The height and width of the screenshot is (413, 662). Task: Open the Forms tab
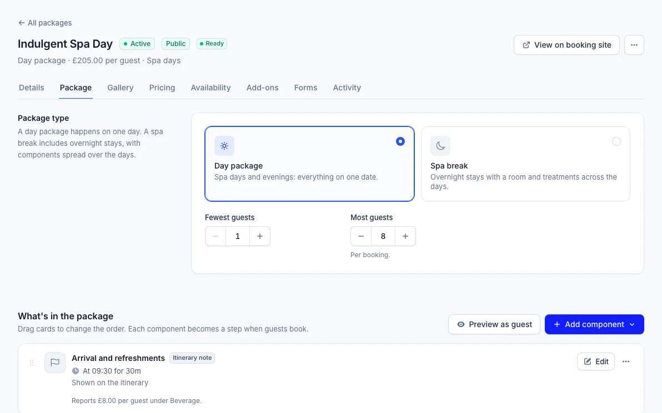click(305, 88)
